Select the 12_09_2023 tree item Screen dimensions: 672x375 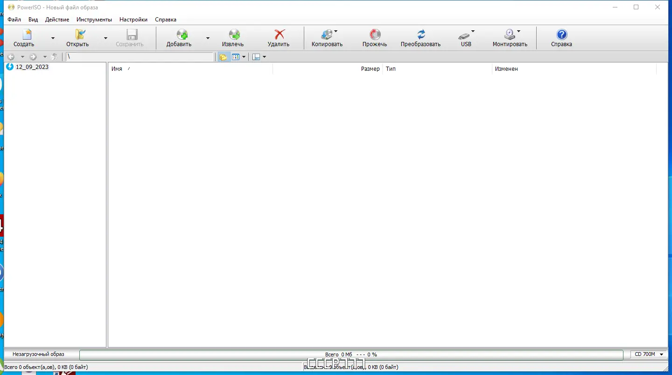(32, 67)
